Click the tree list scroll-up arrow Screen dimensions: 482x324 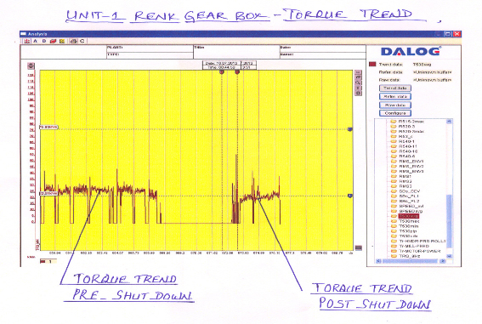pyautogui.click(x=449, y=122)
